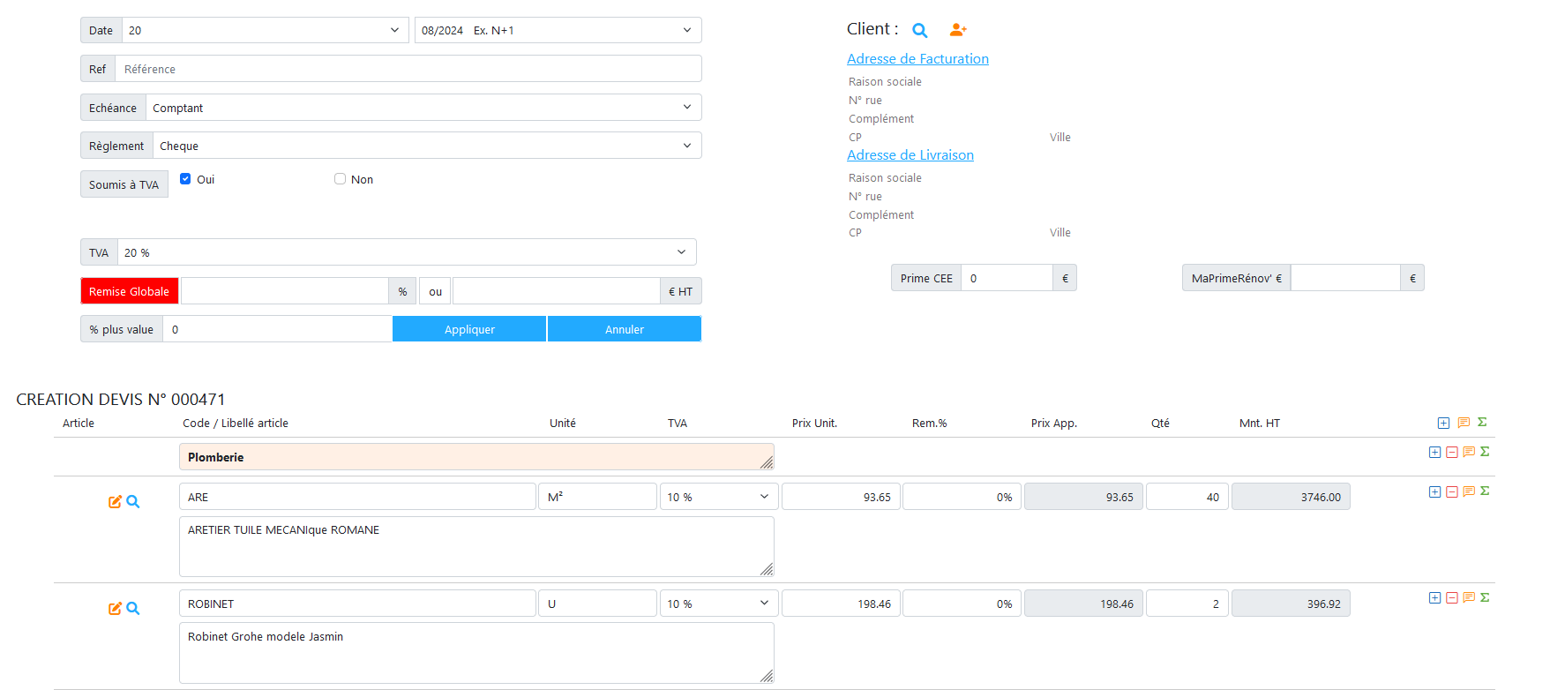Click the Prix App. column header
The height and width of the screenshot is (690, 1550).
(x=1053, y=424)
